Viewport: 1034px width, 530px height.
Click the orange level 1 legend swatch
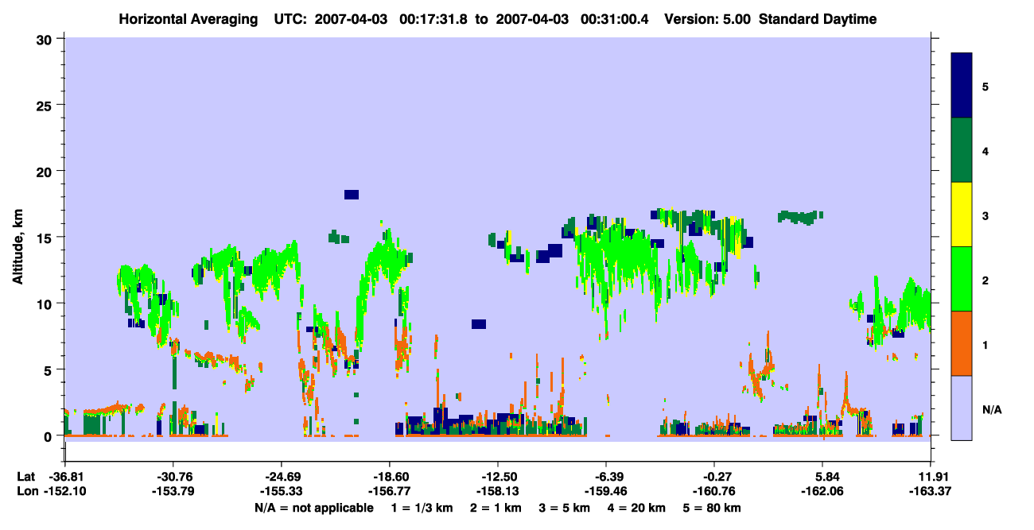(x=962, y=343)
